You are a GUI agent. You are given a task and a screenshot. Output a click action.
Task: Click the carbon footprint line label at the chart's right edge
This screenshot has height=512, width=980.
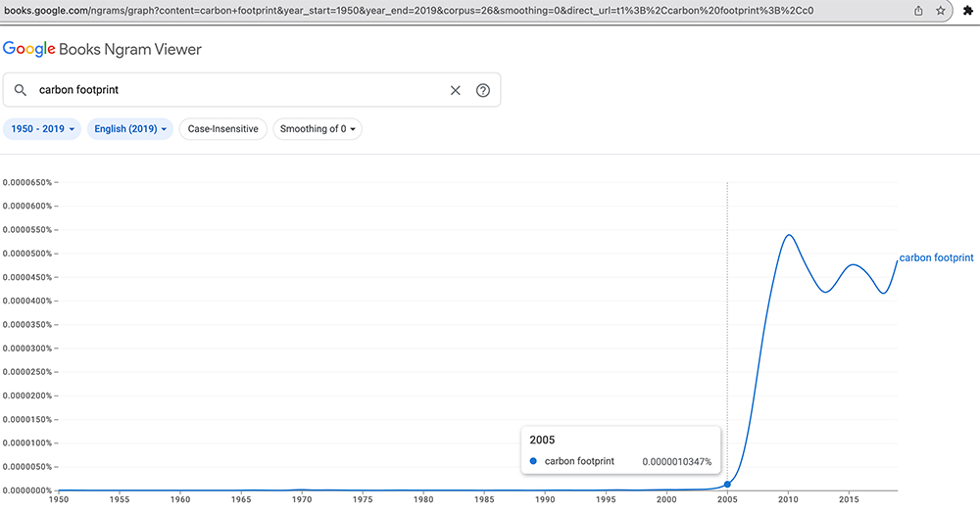click(936, 257)
